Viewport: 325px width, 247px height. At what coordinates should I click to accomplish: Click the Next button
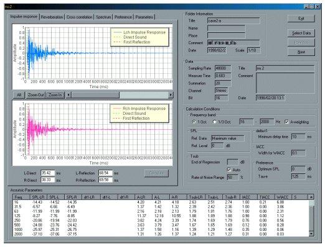click(301, 52)
